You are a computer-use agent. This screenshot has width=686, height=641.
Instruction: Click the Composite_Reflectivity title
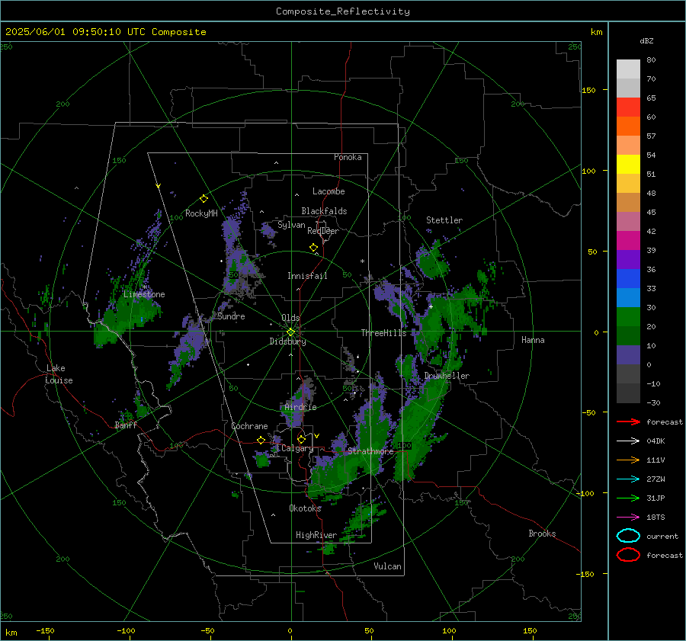coord(342,11)
